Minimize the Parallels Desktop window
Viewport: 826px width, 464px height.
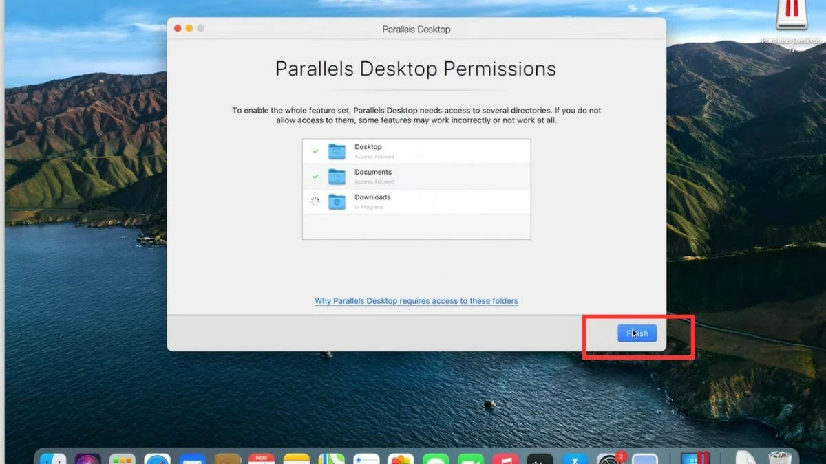[189, 28]
